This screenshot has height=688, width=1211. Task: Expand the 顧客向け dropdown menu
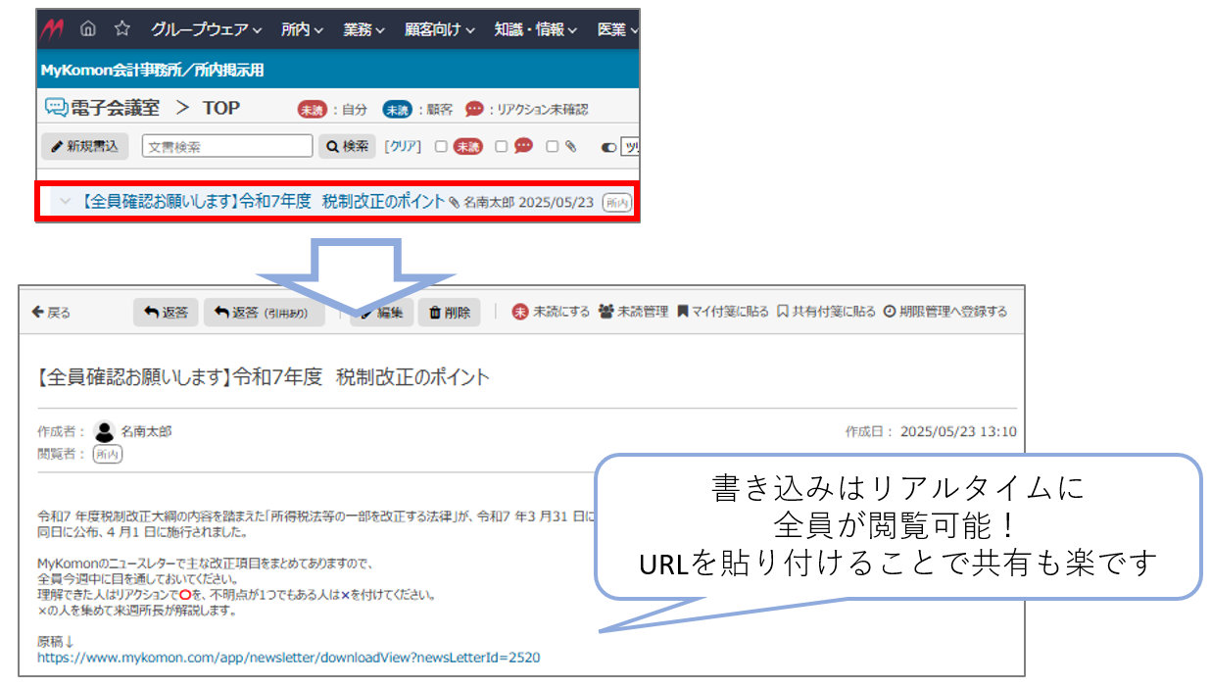(439, 29)
